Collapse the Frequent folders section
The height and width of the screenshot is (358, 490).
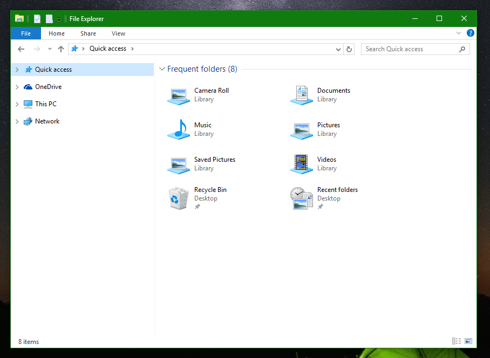(161, 68)
